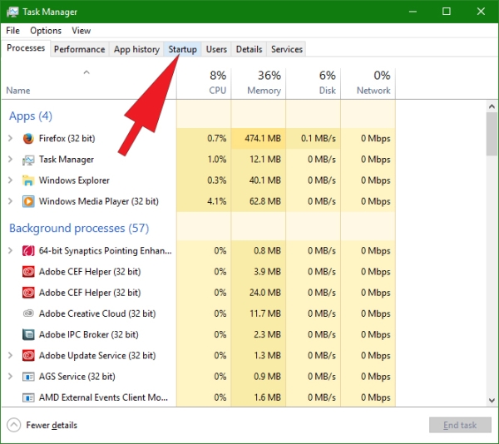This screenshot has width=499, height=444.
Task: Click the Fewer details circle arrow icon
Action: point(13,425)
